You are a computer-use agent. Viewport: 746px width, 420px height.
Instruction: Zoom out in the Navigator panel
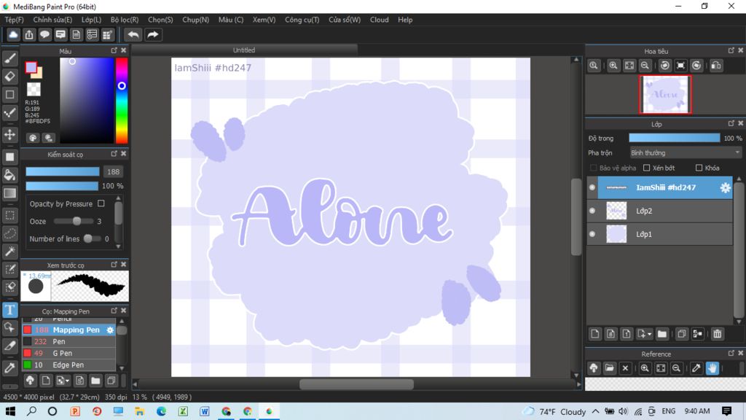(x=645, y=66)
